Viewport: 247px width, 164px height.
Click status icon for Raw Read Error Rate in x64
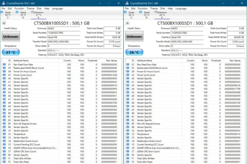coord(4,65)
